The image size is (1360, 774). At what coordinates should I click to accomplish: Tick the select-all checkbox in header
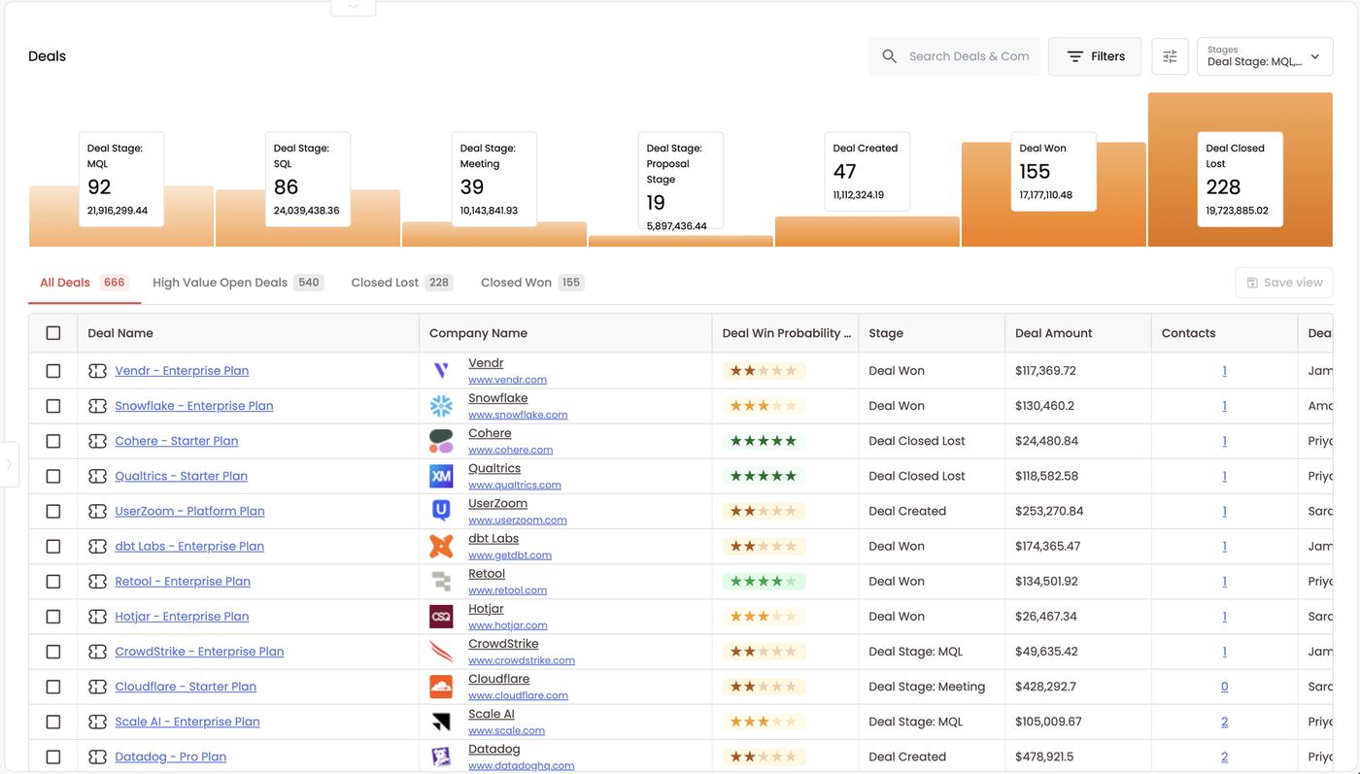click(53, 333)
